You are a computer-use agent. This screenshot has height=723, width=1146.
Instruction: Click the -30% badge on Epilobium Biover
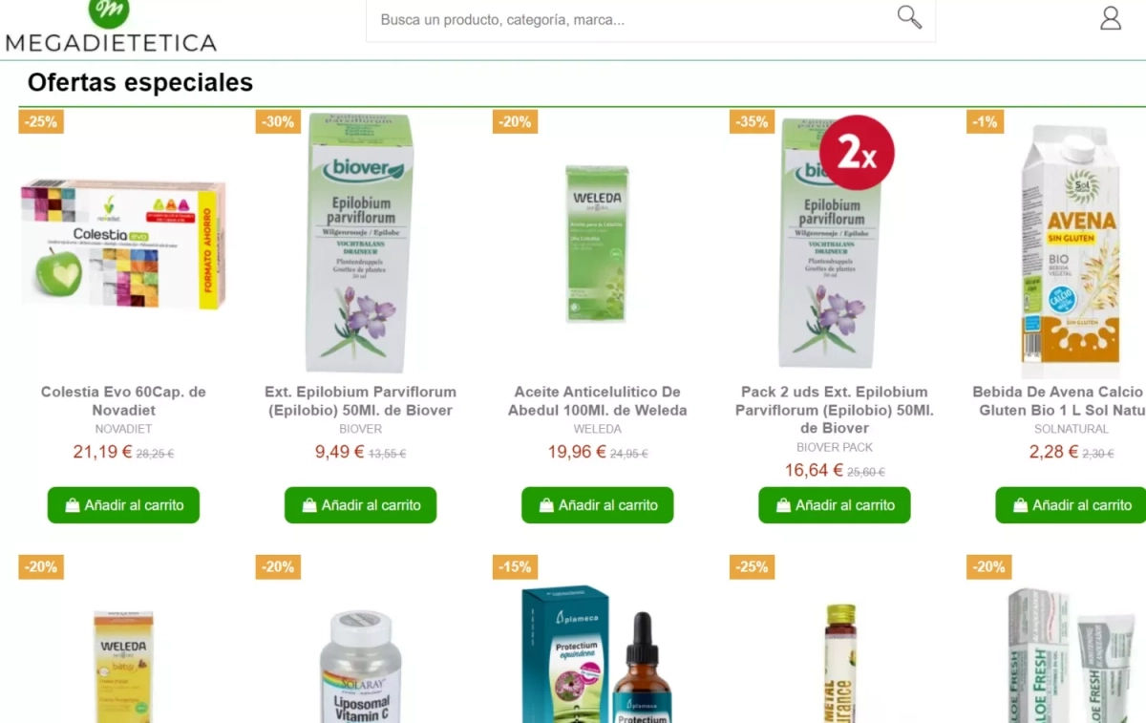pyautogui.click(x=278, y=121)
